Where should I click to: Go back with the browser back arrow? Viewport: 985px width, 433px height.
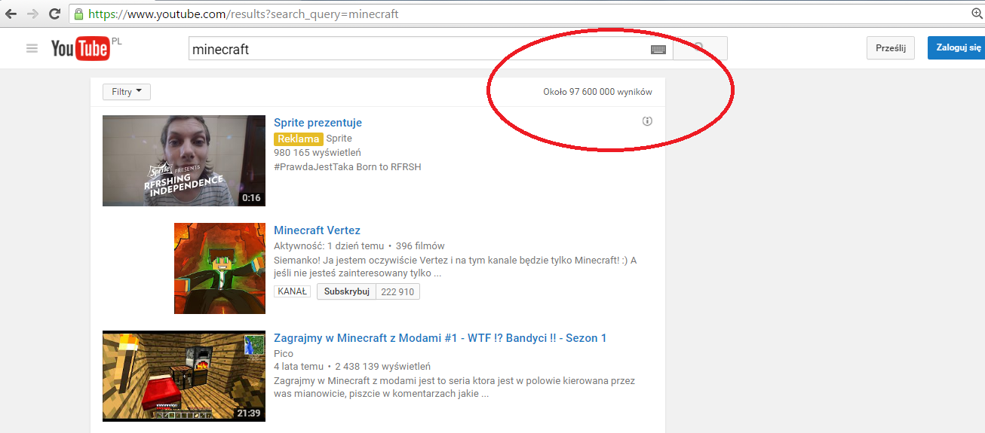(x=11, y=14)
